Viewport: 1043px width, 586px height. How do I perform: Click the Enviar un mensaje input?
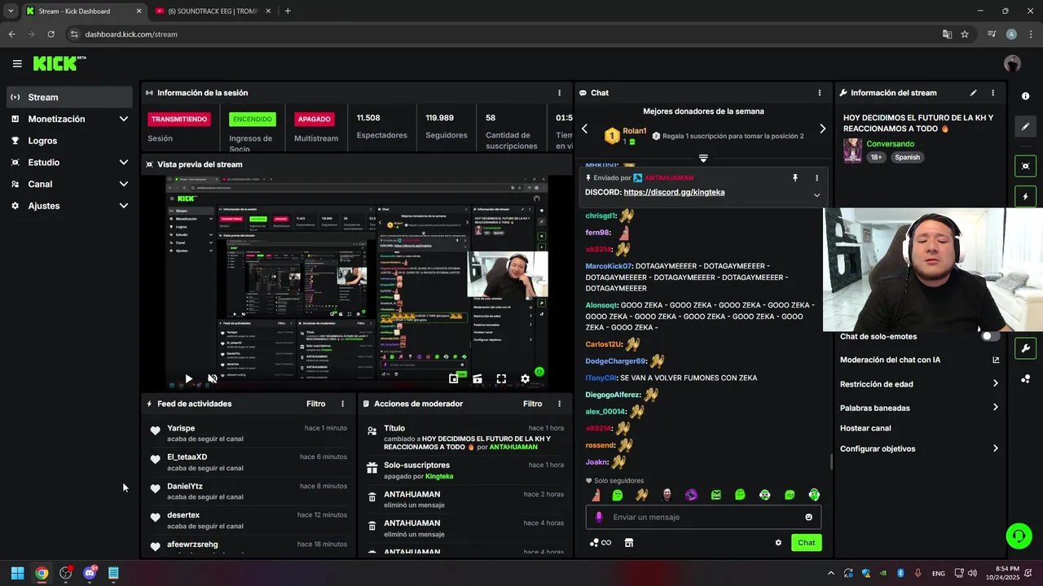point(703,517)
